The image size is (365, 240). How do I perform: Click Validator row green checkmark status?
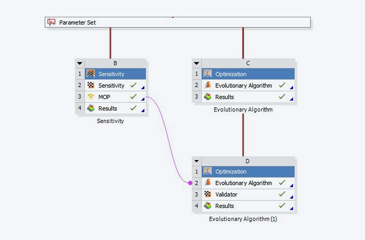[x=282, y=194]
